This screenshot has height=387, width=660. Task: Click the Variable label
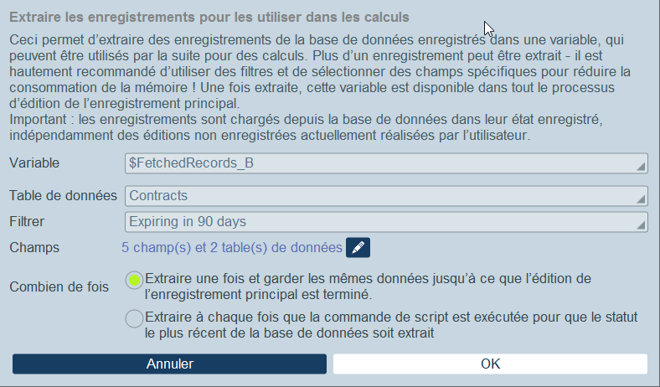[34, 163]
